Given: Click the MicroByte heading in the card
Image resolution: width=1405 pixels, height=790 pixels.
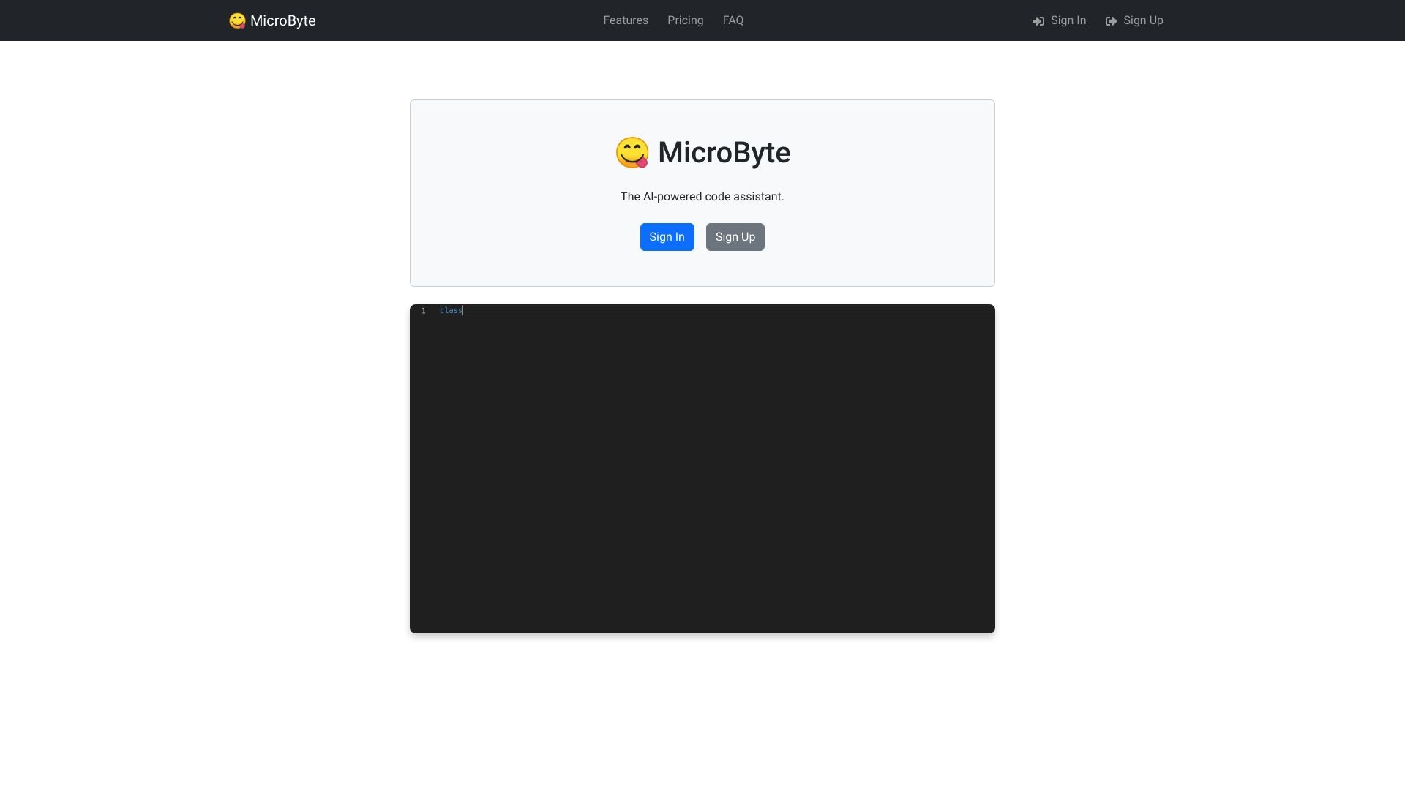Looking at the screenshot, I should pyautogui.click(x=724, y=152).
